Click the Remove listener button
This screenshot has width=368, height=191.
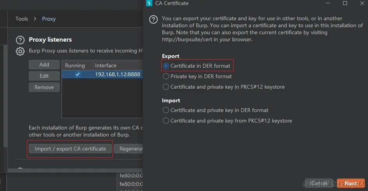point(44,87)
